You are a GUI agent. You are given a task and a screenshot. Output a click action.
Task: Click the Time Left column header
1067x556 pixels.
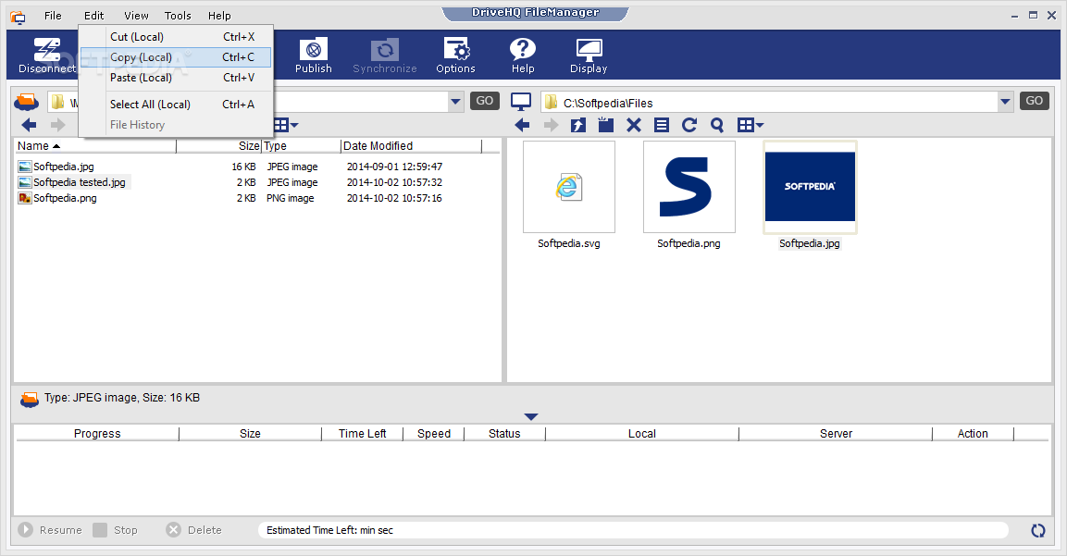[x=362, y=434]
